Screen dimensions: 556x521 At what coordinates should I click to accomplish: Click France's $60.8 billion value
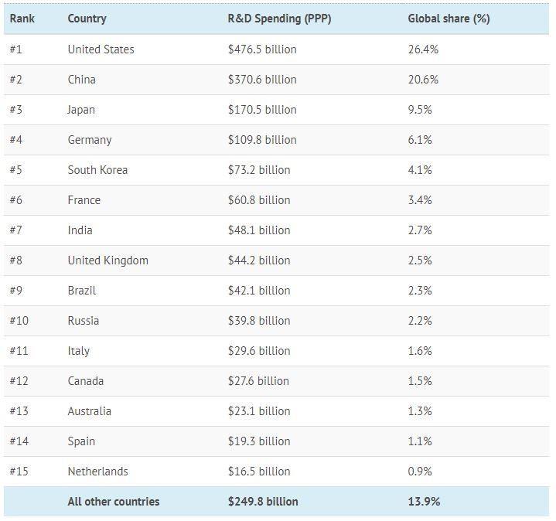[259, 200]
